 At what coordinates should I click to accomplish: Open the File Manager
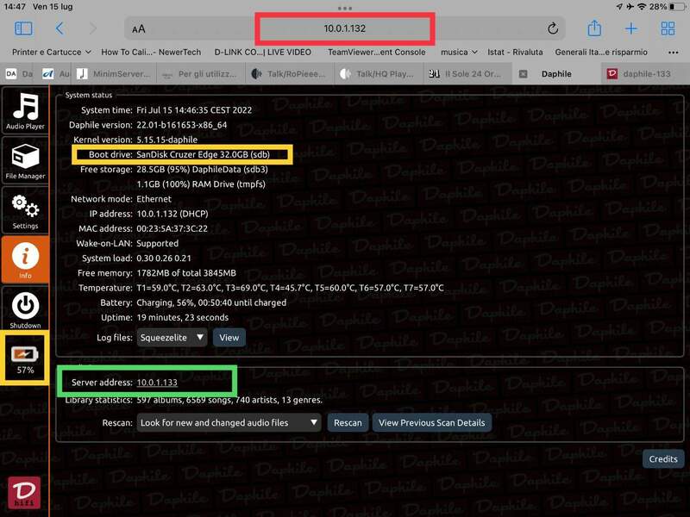tap(25, 160)
